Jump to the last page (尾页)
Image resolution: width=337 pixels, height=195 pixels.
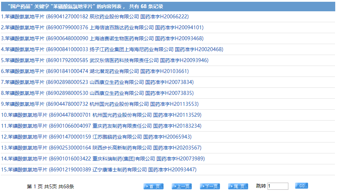[x=238, y=186]
